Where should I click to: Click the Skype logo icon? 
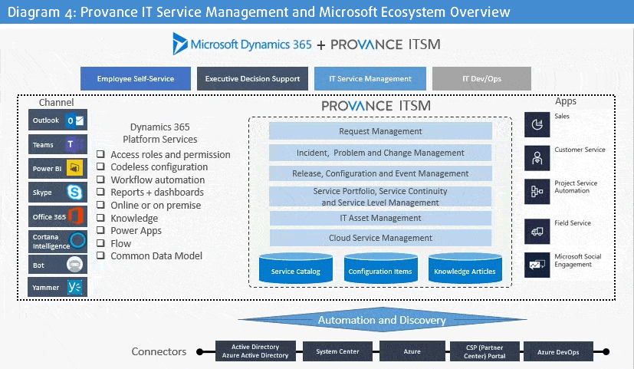(x=75, y=192)
